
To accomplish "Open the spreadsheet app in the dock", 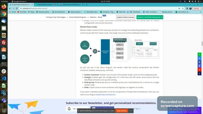I will pos(4,85).
